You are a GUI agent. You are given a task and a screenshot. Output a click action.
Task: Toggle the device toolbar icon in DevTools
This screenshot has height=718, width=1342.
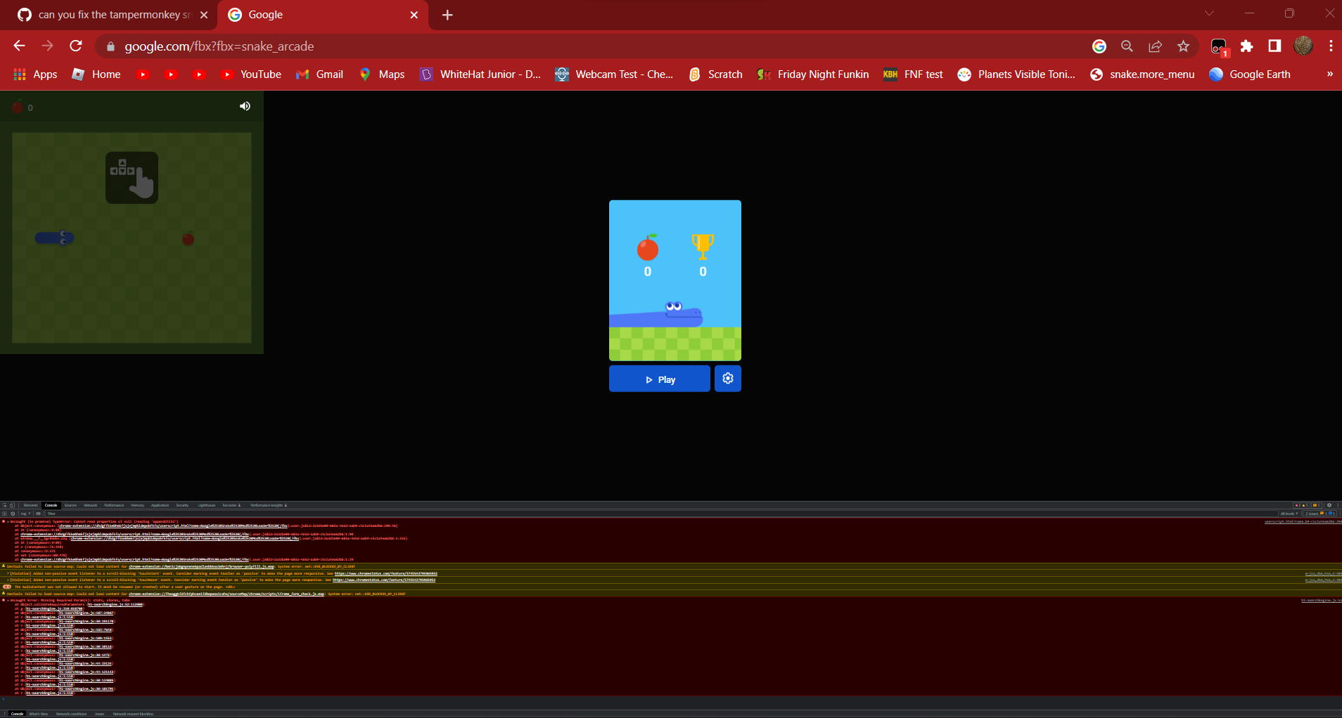pos(12,505)
